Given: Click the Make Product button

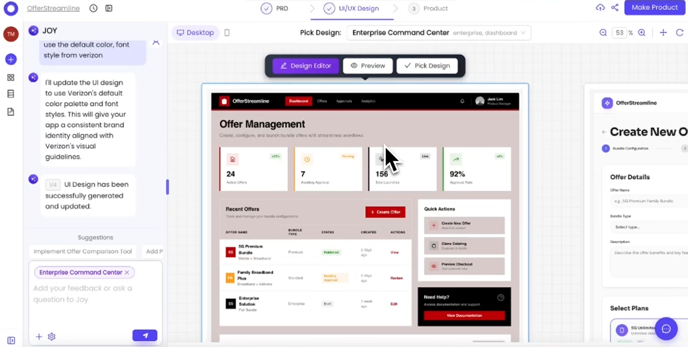Looking at the screenshot, I should click(x=655, y=7).
